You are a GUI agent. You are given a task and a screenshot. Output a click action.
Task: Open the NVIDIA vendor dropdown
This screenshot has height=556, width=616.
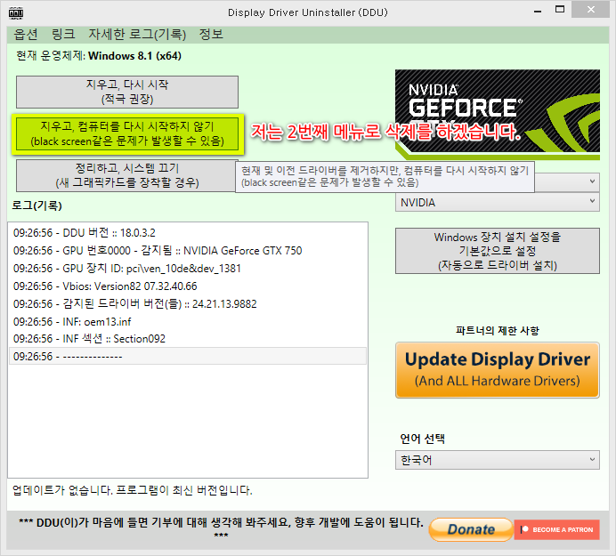pos(498,202)
